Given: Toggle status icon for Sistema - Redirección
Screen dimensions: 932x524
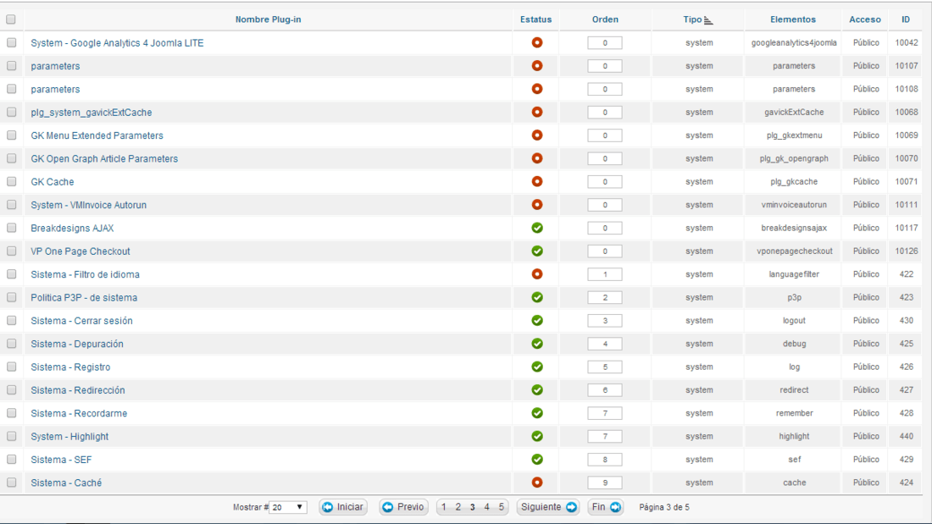Looking at the screenshot, I should click(x=536, y=390).
